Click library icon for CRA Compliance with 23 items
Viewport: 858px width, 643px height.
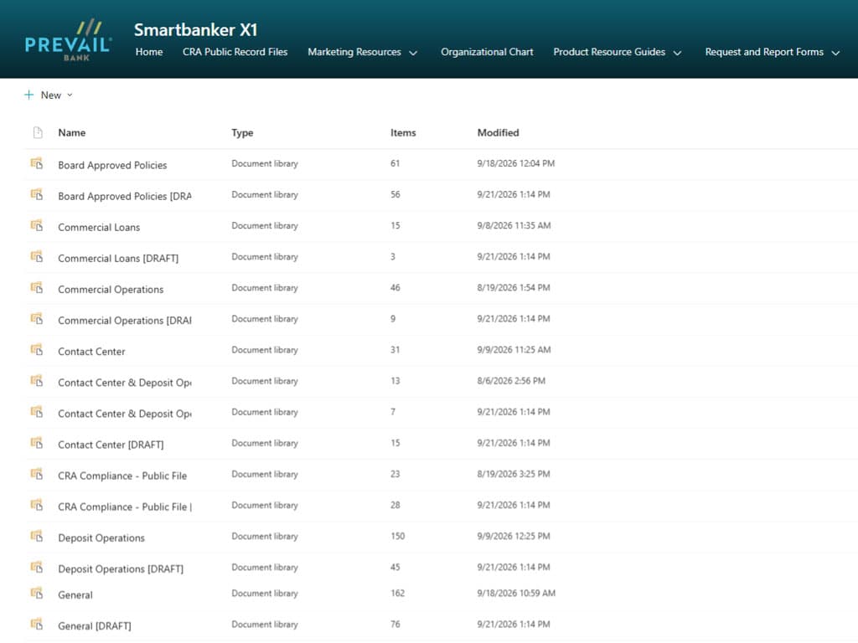(x=37, y=474)
